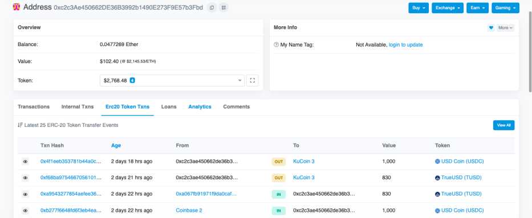
Task: Click the USD Coin token icon in first row
Action: 437,162
